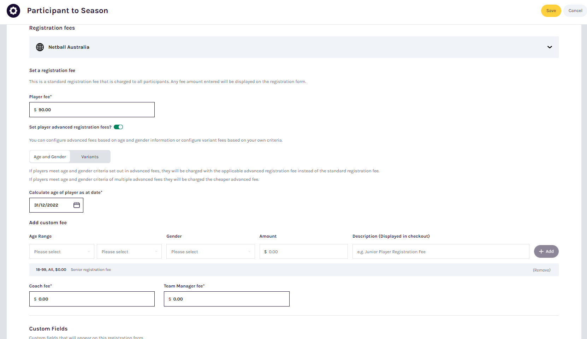Click the gear logo icon in header
Image resolution: width=587 pixels, height=339 pixels.
pos(13,11)
